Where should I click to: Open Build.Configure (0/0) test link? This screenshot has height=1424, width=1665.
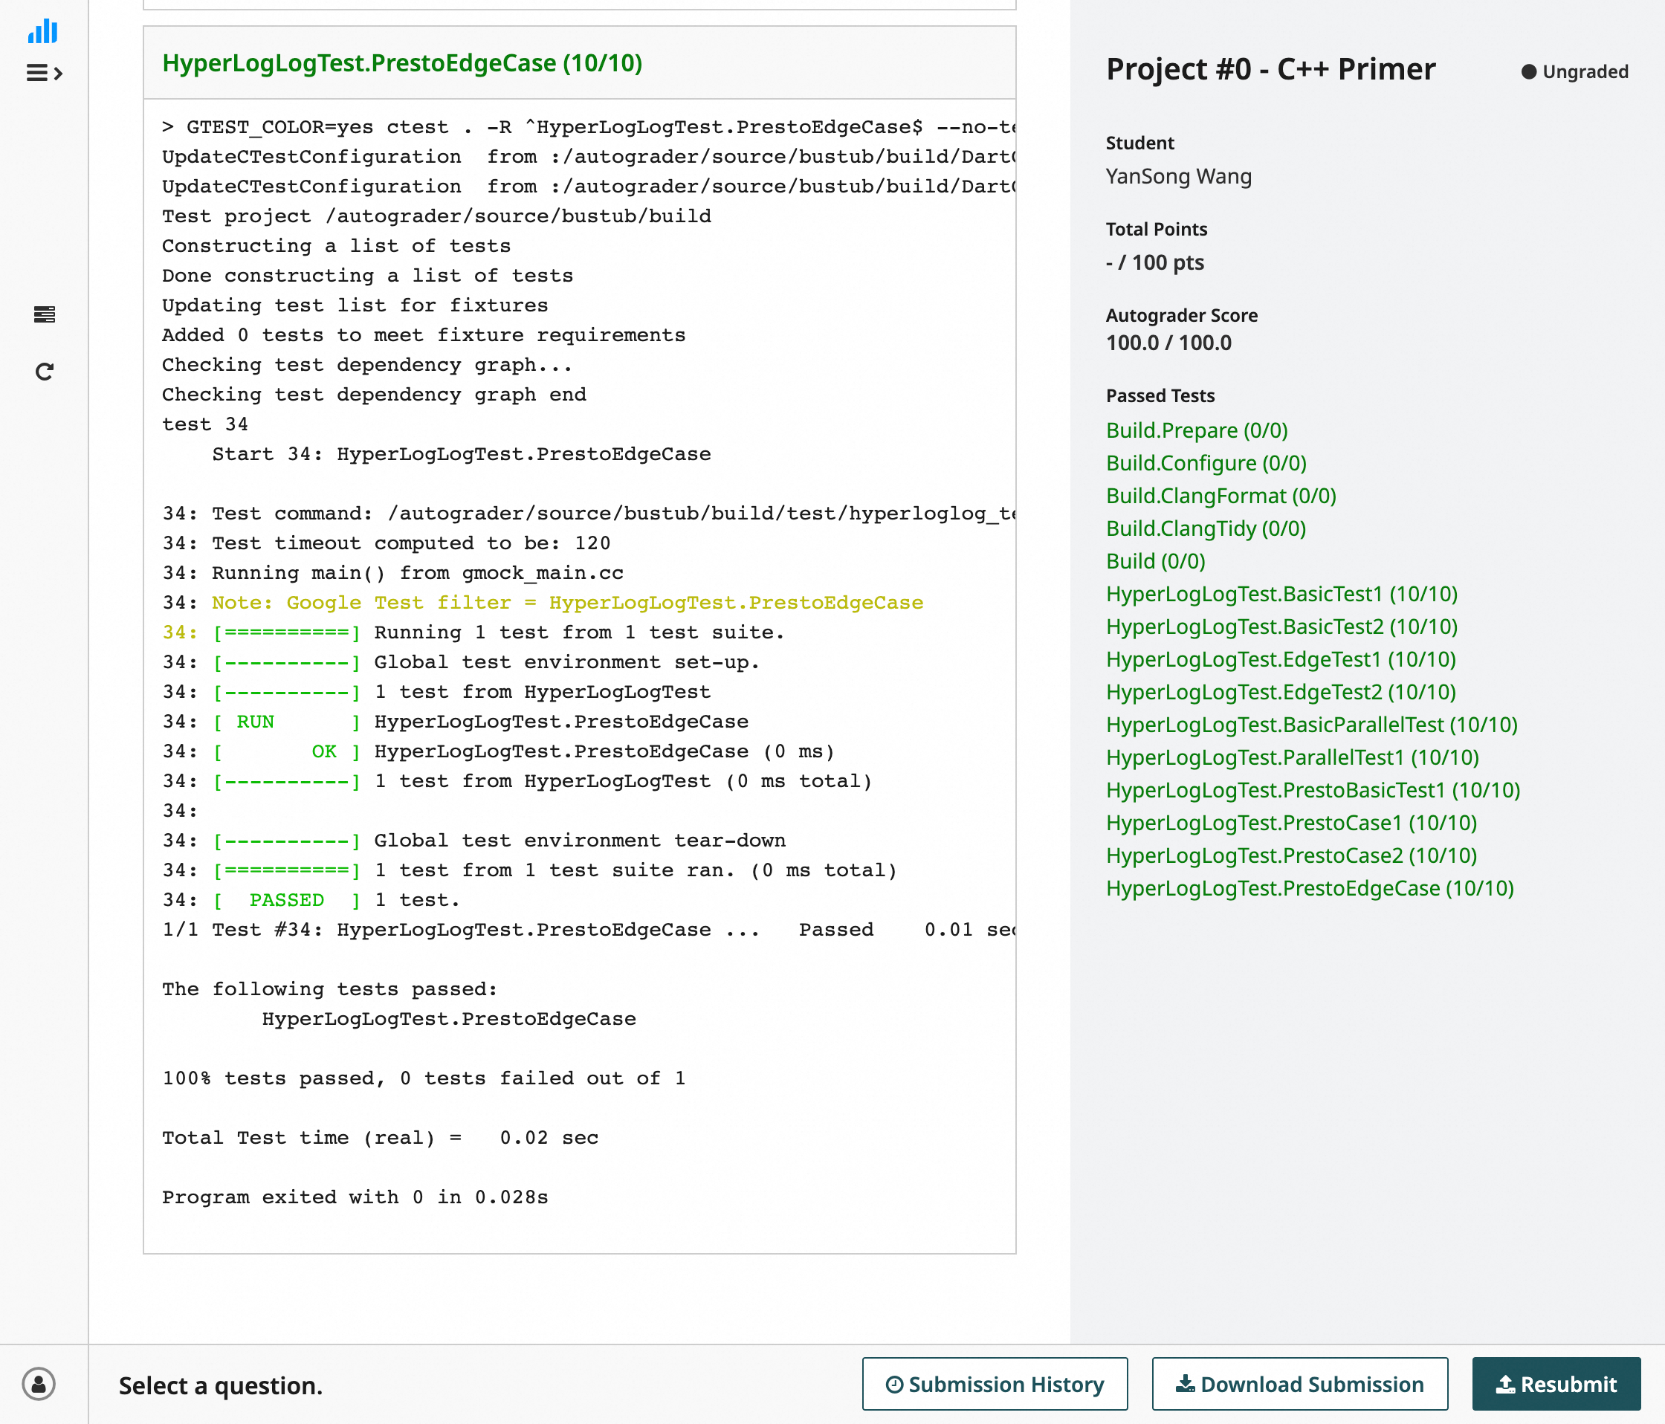(1206, 463)
